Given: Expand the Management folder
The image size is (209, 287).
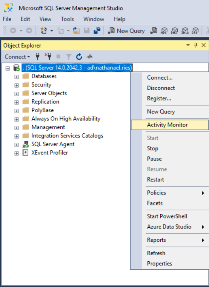Looking at the screenshot, I should tap(17, 128).
